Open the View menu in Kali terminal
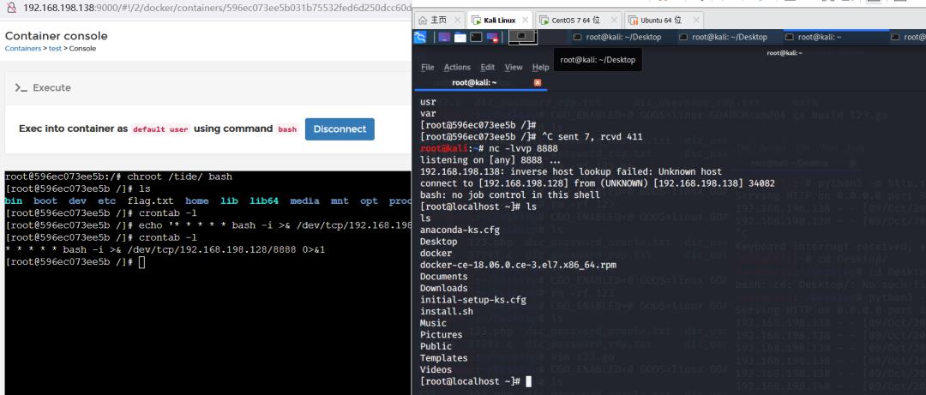Image resolution: width=926 pixels, height=395 pixels. [x=514, y=68]
